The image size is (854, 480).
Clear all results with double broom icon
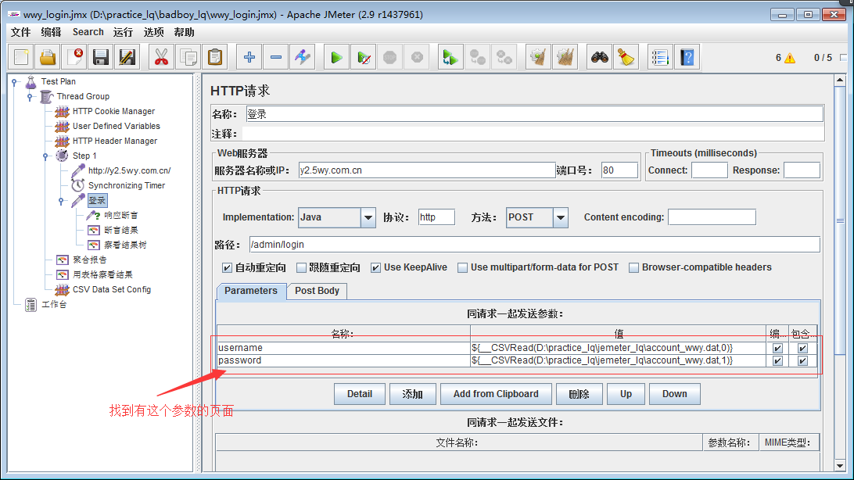coord(565,57)
